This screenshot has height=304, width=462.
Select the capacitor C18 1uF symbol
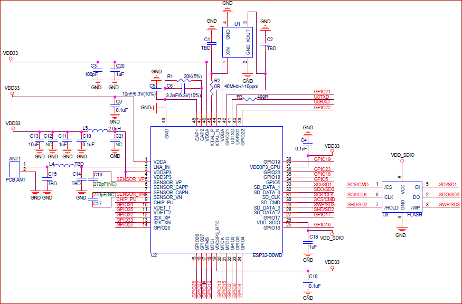309,242
